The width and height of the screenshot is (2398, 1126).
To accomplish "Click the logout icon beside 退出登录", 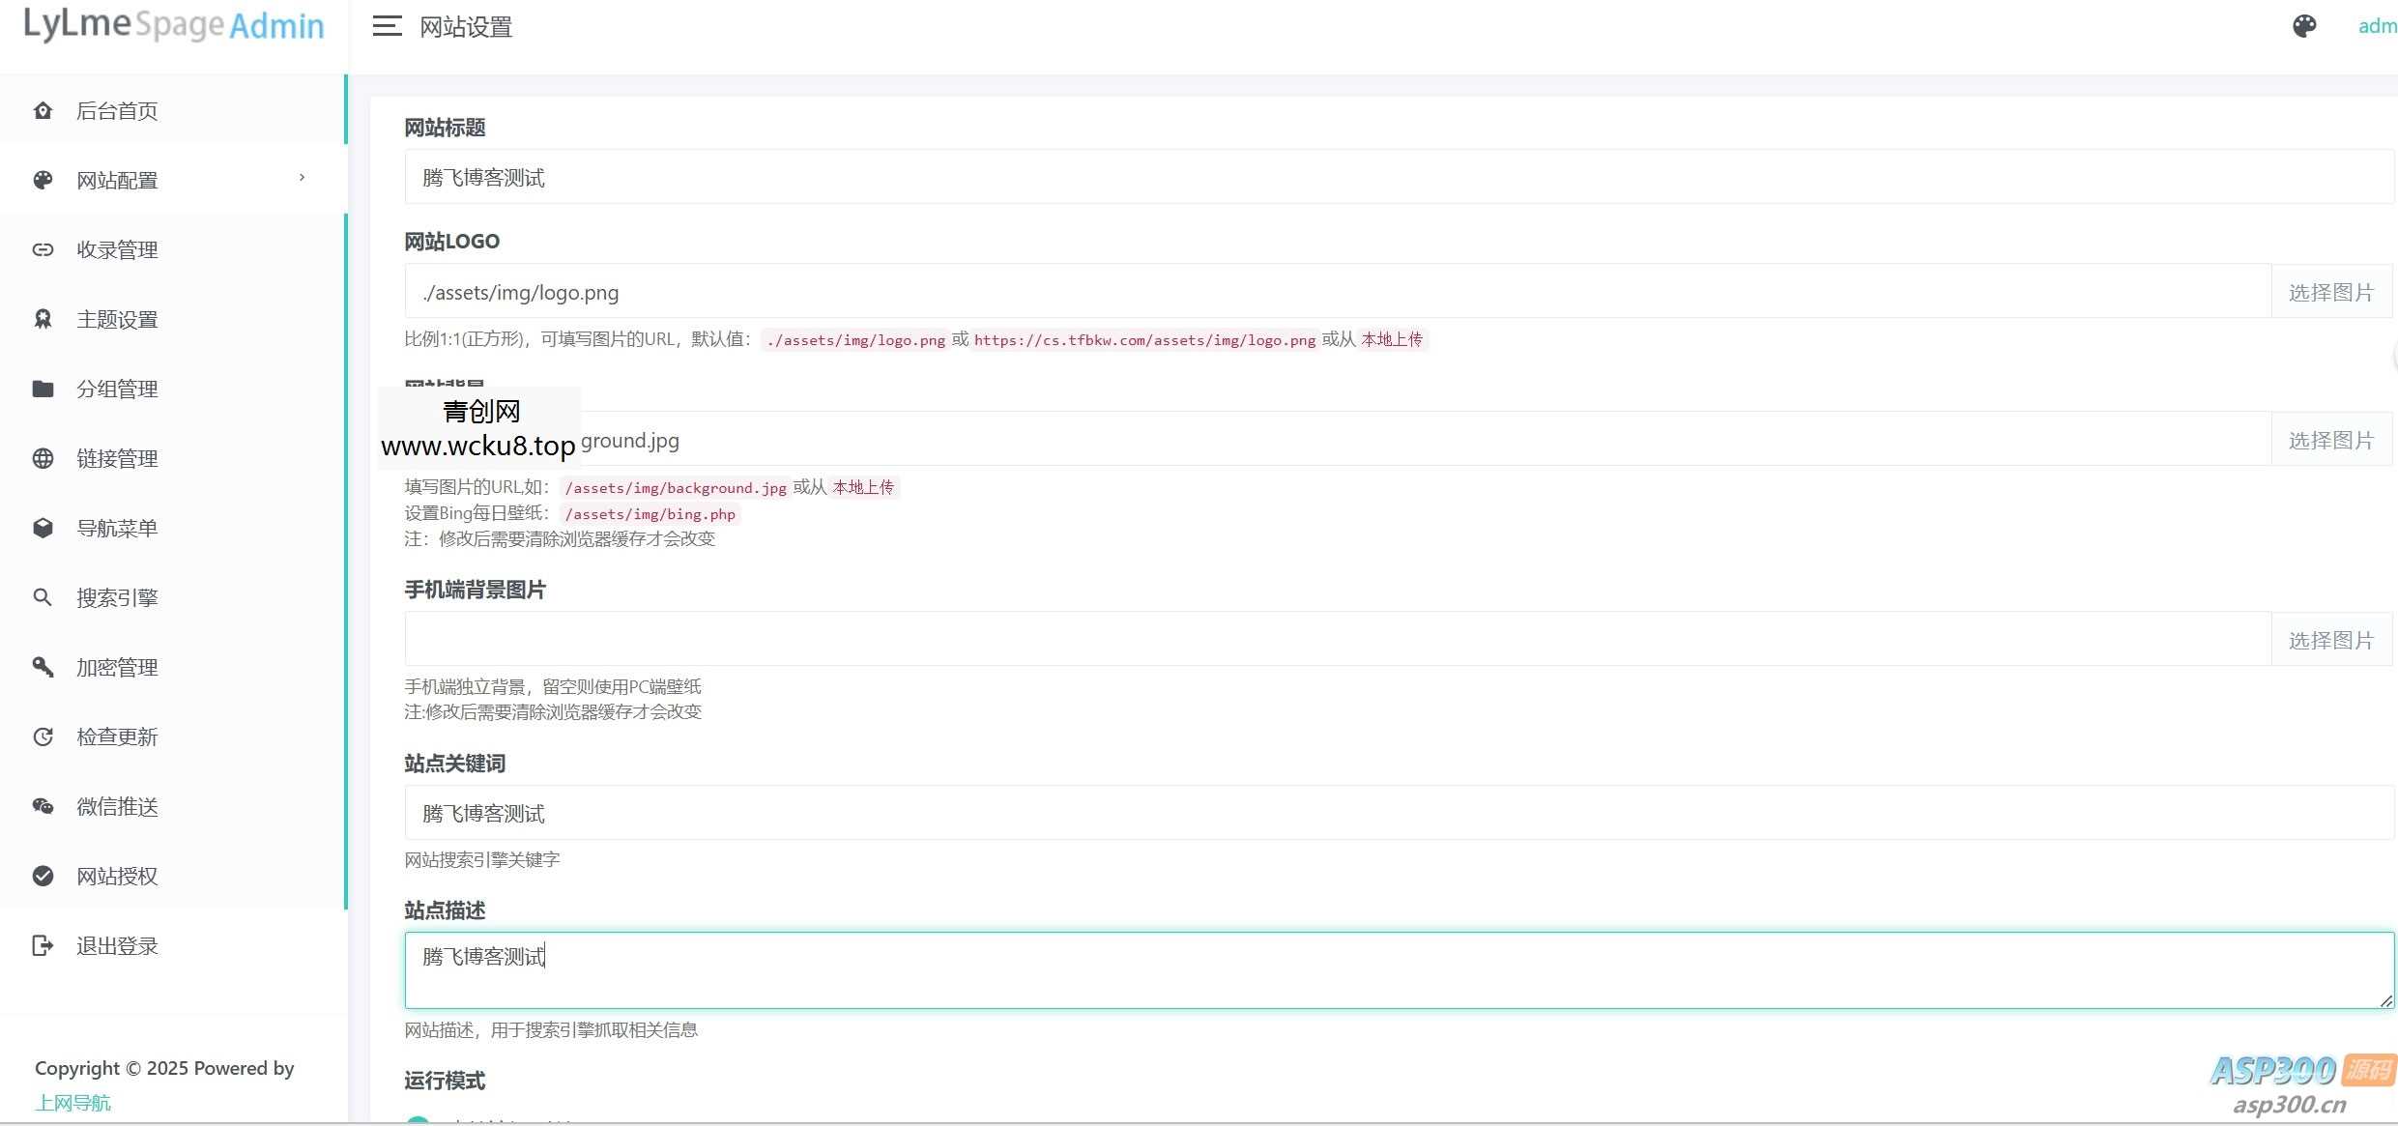I will pyautogui.click(x=43, y=946).
